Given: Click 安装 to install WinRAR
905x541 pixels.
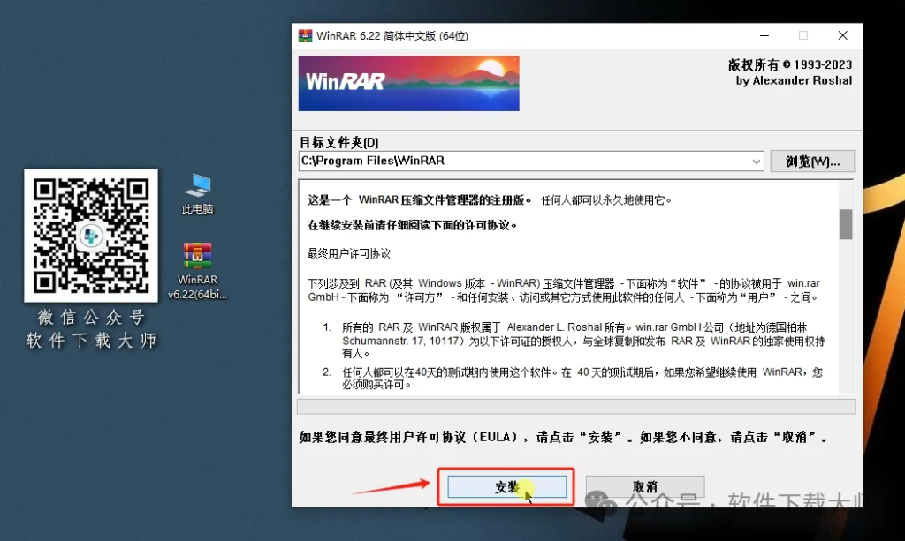Looking at the screenshot, I should [x=506, y=486].
